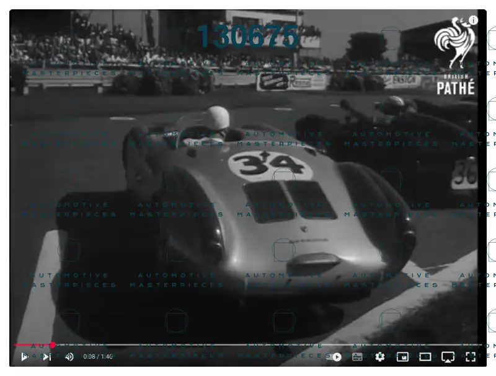Toggle the autoplay switch
This screenshot has width=496, height=376.
[334, 357]
